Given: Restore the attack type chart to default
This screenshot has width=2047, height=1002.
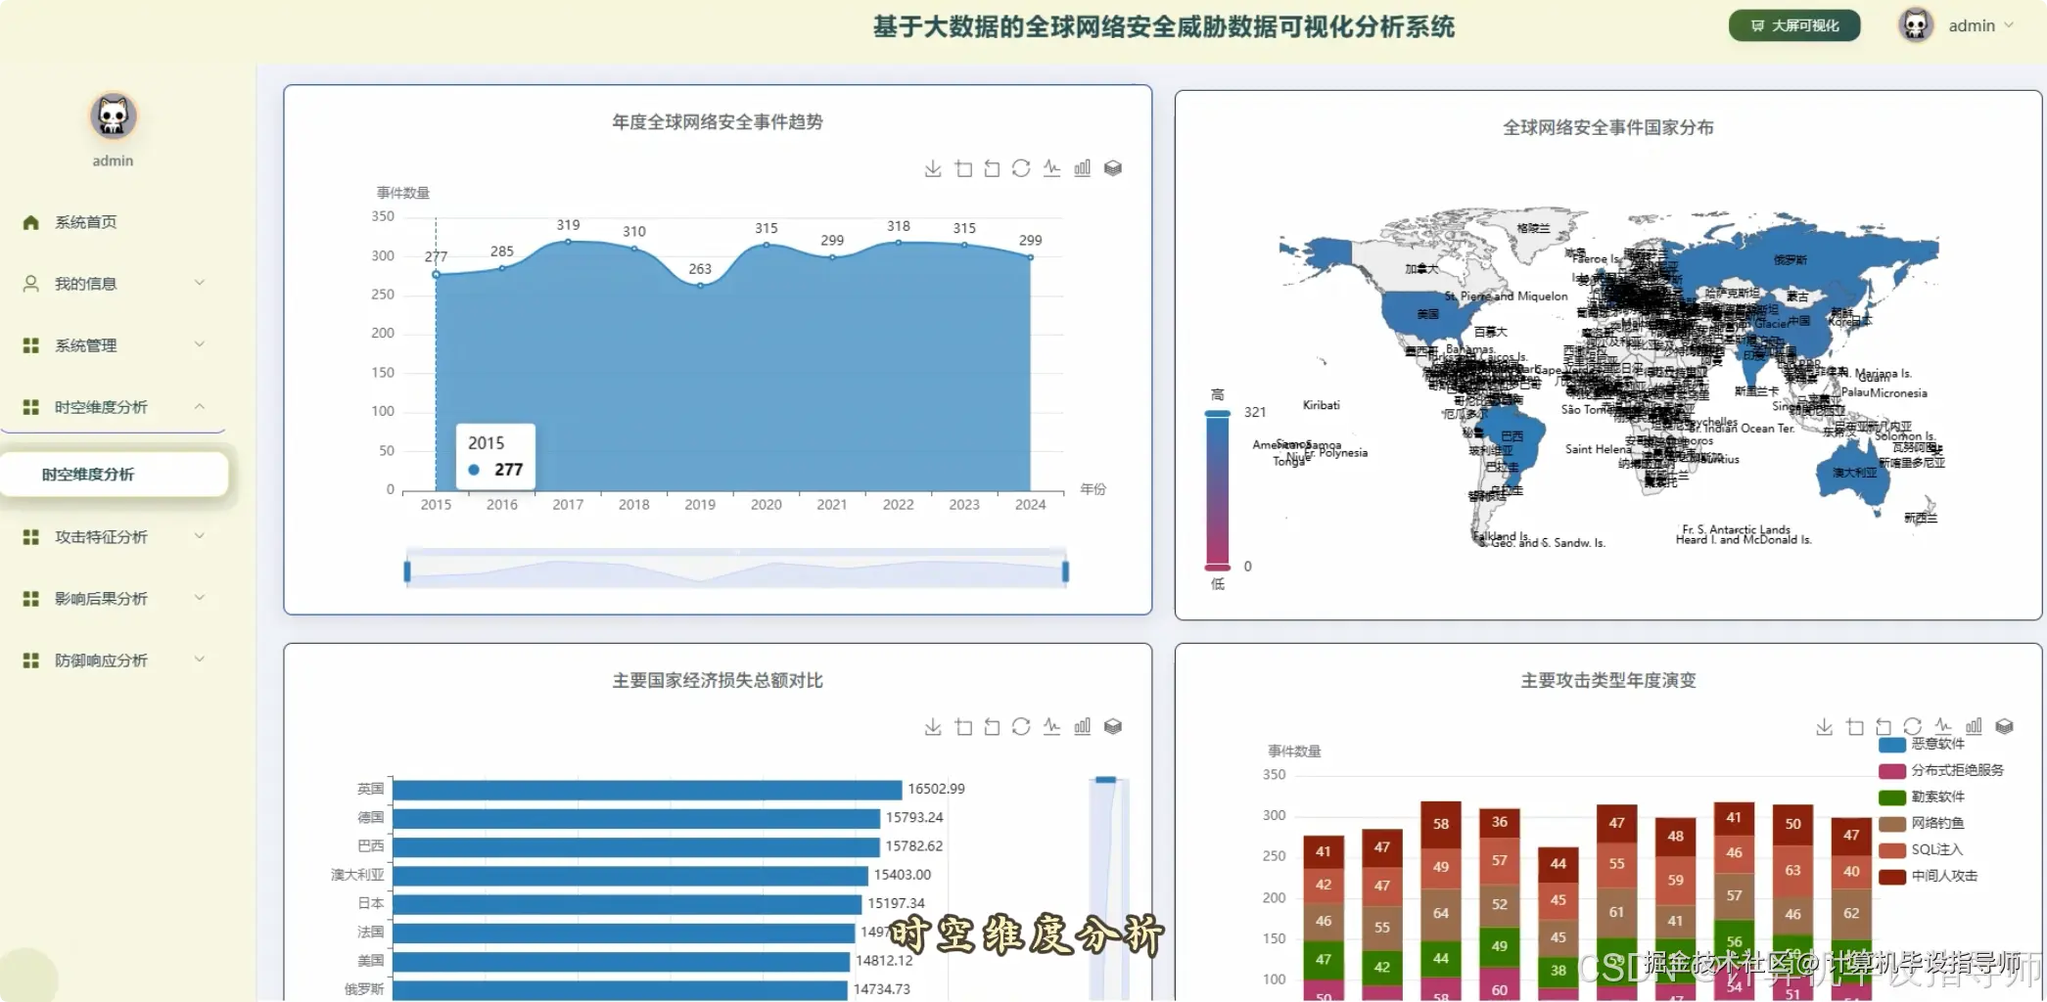Looking at the screenshot, I should tap(1913, 726).
